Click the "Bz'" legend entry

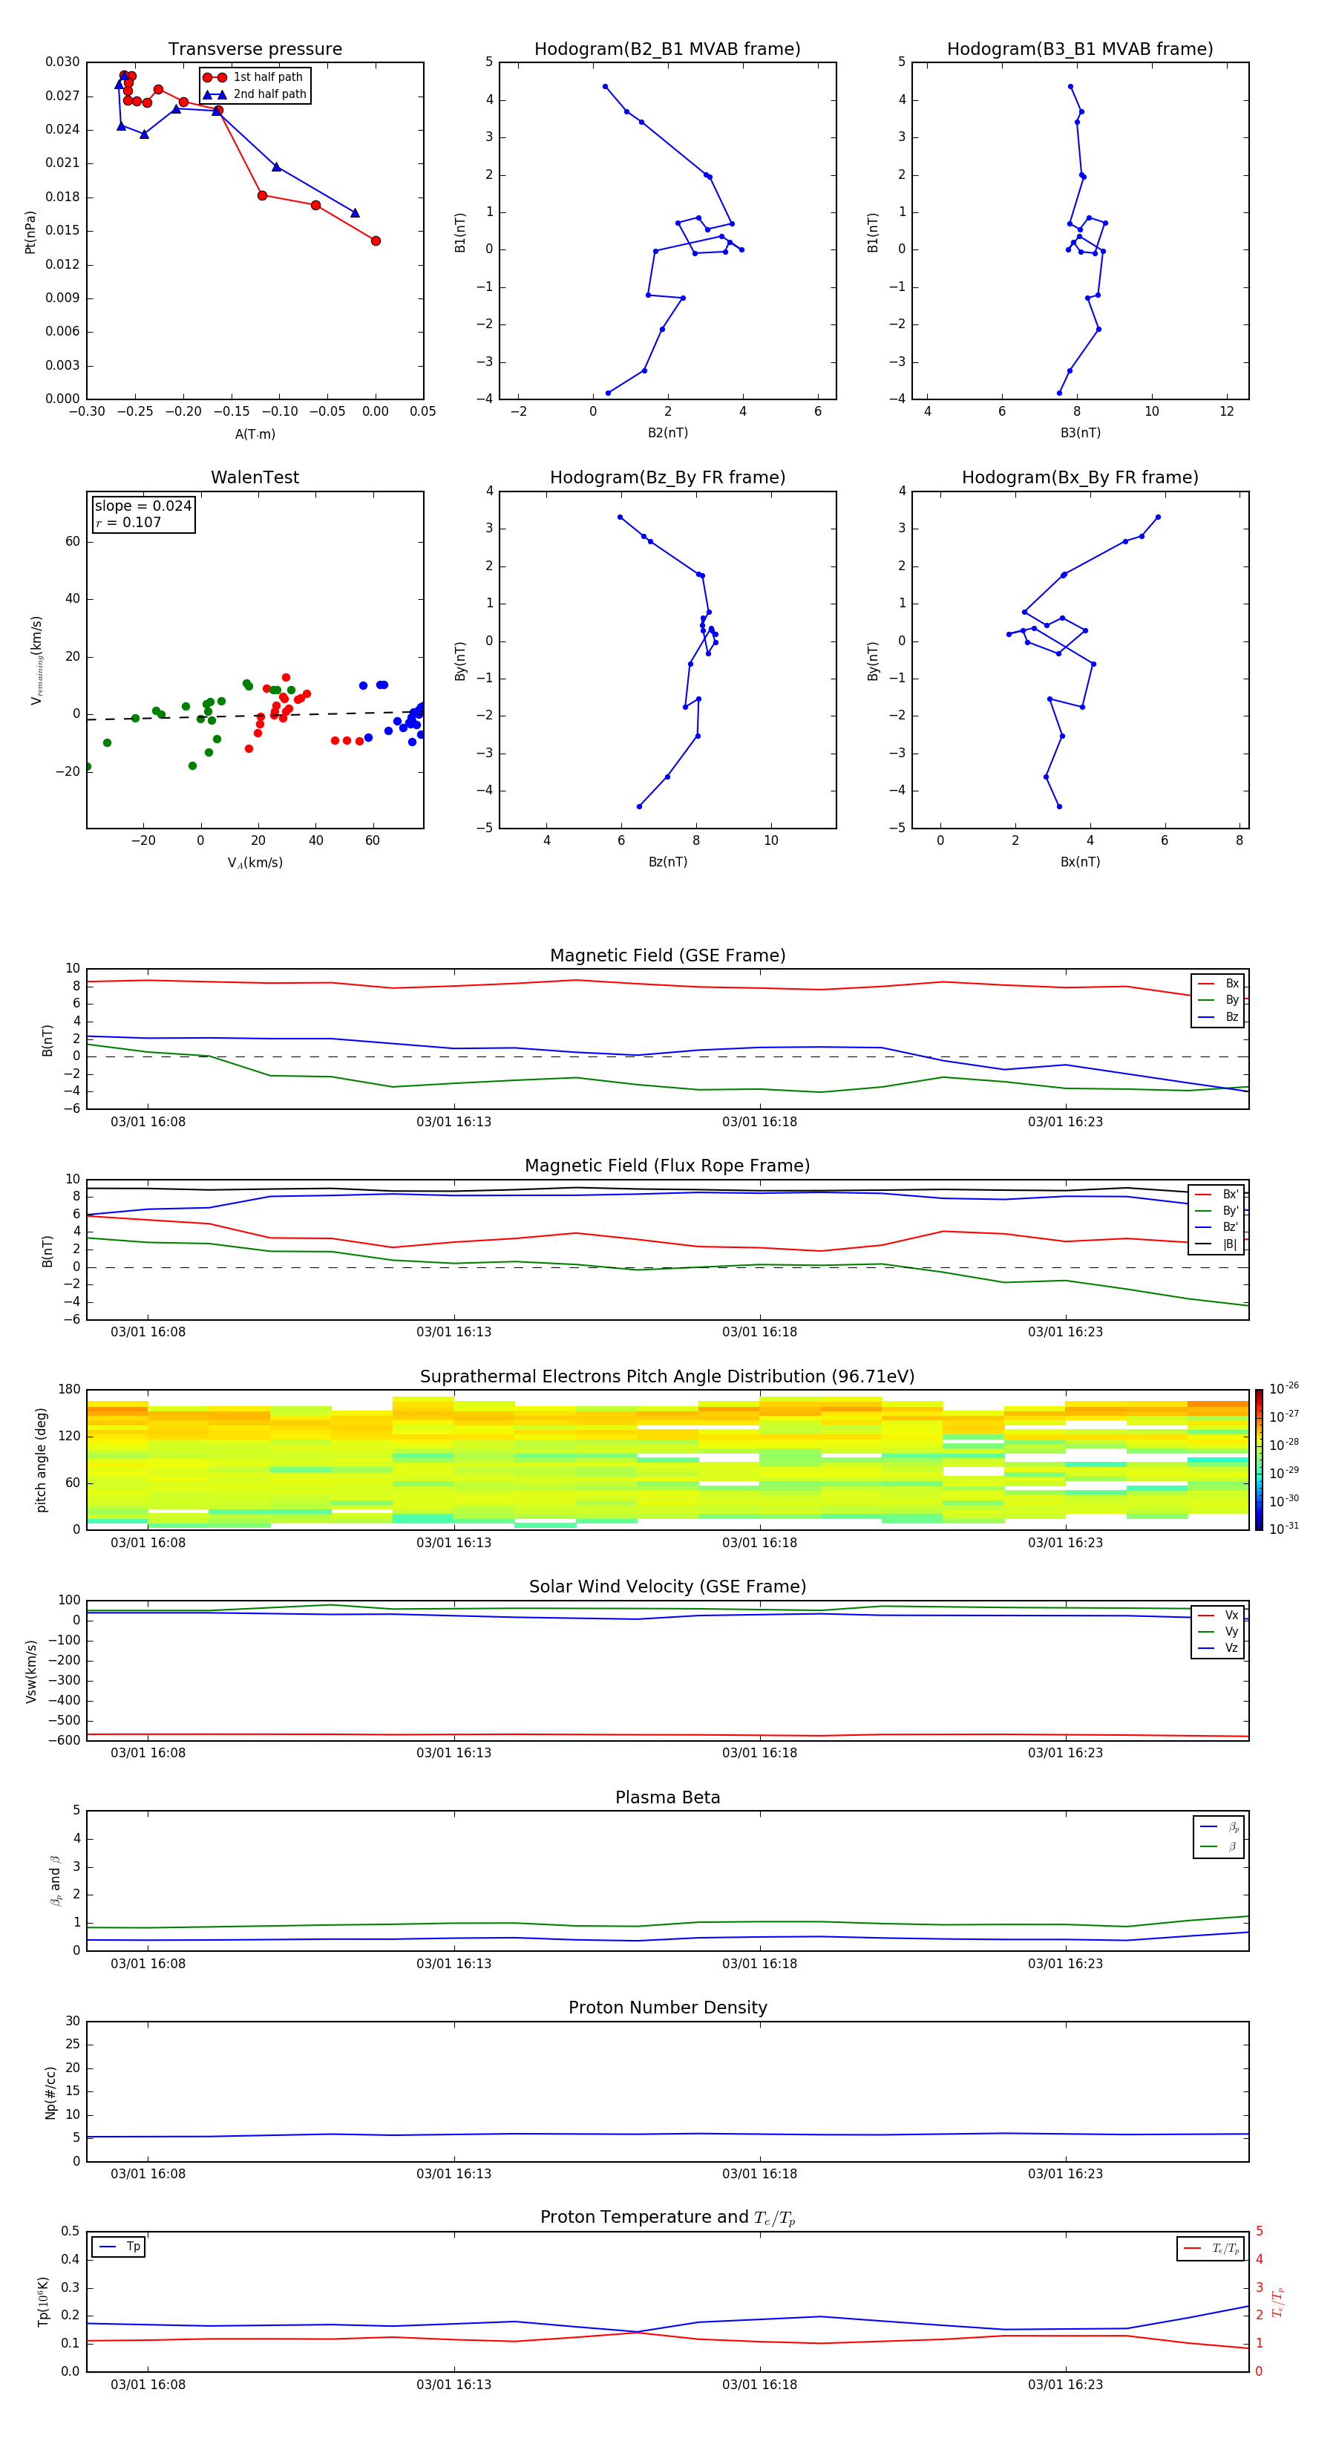click(1218, 1227)
